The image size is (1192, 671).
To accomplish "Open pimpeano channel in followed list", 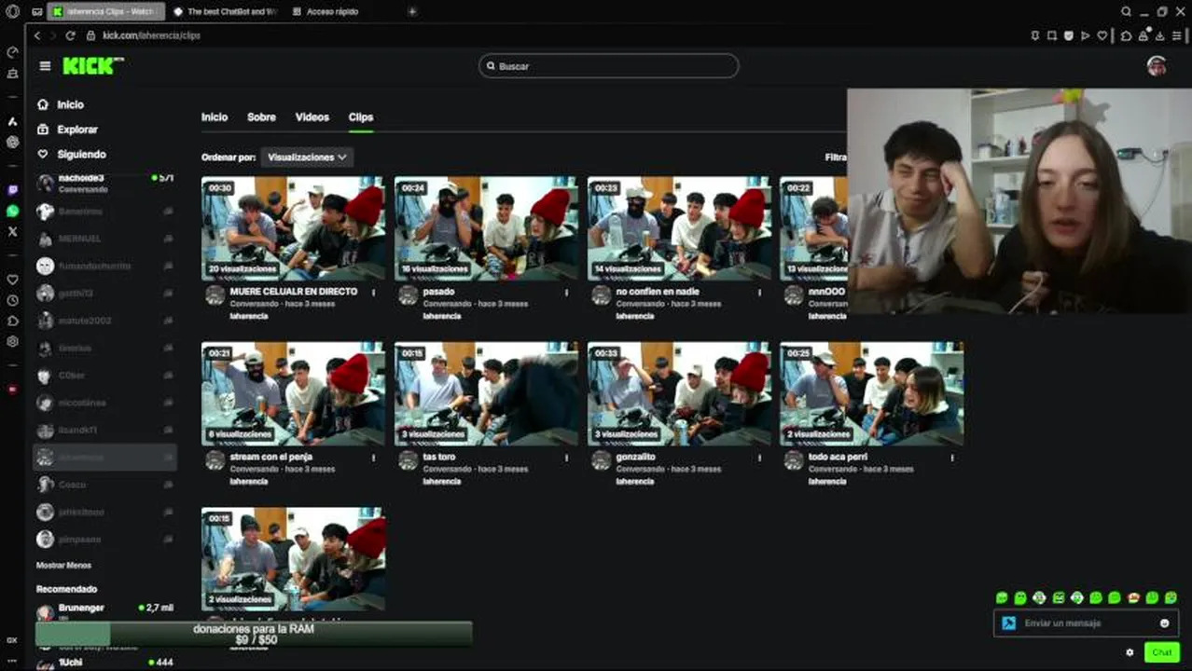I will pos(104,539).
